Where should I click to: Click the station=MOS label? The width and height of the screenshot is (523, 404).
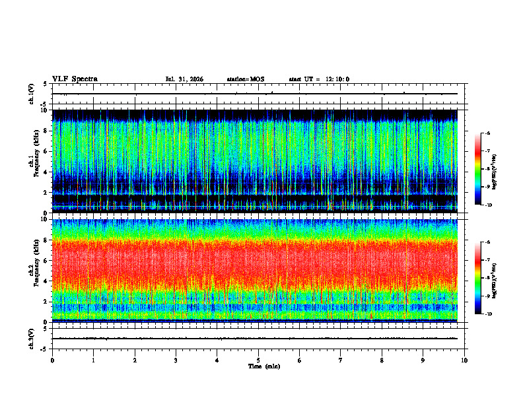click(246, 79)
